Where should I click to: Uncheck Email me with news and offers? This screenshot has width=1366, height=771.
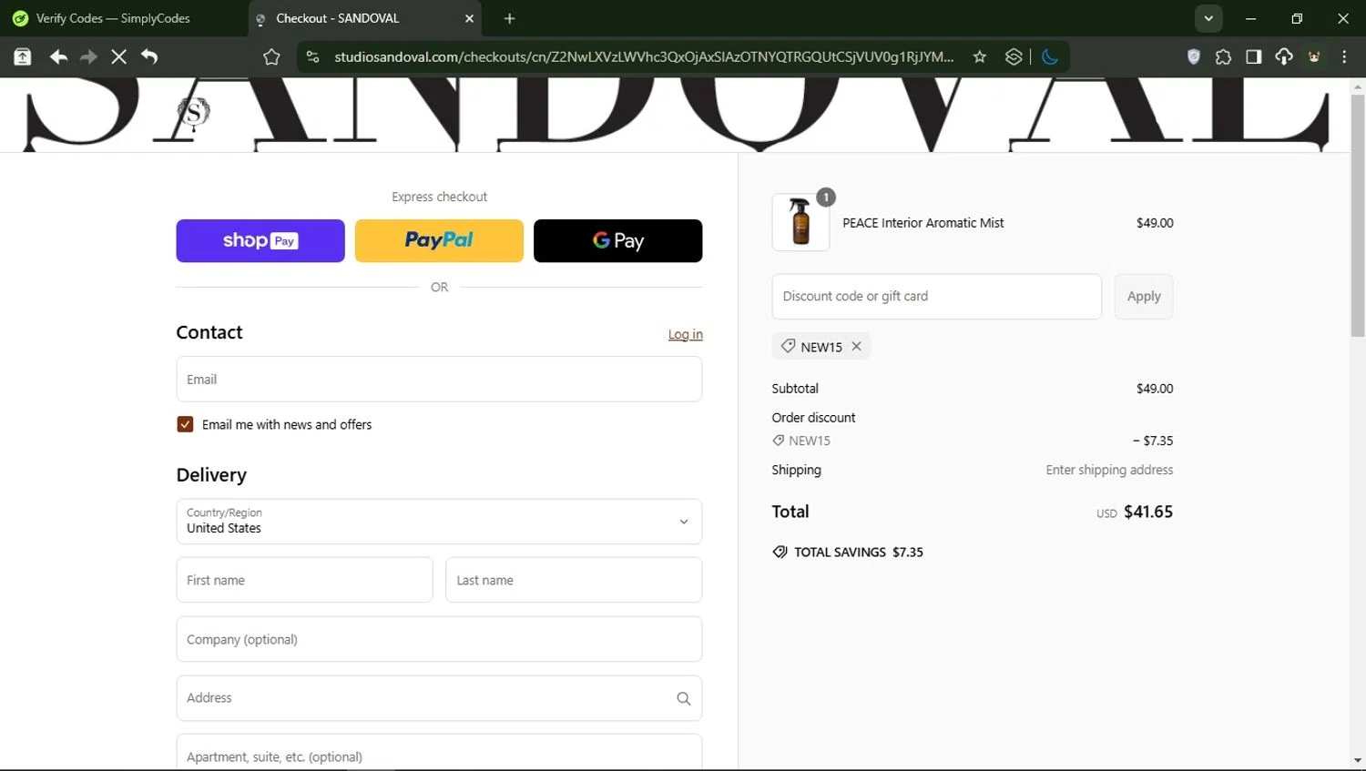pyautogui.click(x=185, y=424)
